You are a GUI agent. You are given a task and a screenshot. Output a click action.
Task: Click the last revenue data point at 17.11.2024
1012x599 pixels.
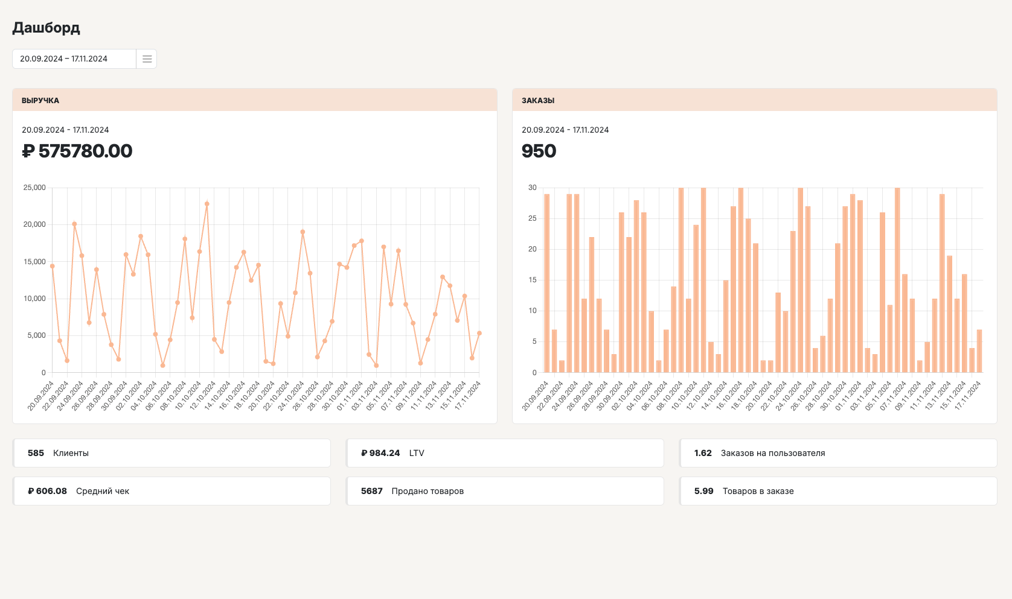point(479,333)
